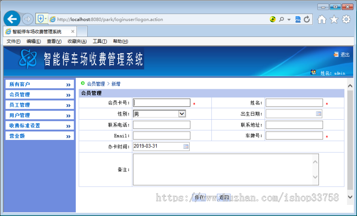Click the user avatar icon beside 姓名
The image size is (357, 216).
313,72
